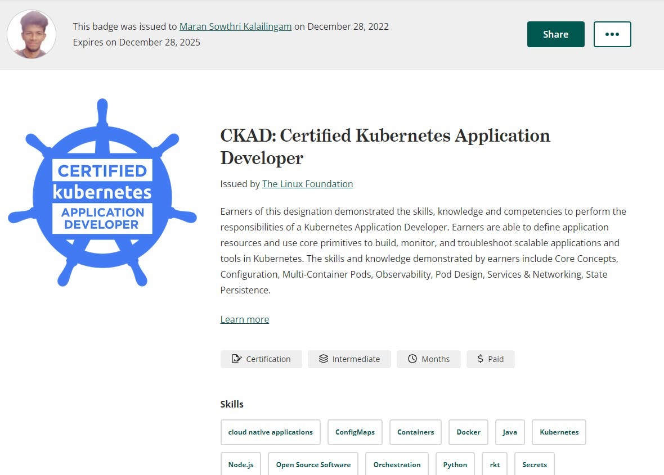The image size is (664, 475).
Task: Open the Python skill tag
Action: click(455, 464)
